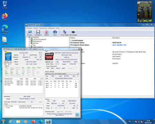Click the DELL 0KP561 motherboard field

click(x=27, y=97)
